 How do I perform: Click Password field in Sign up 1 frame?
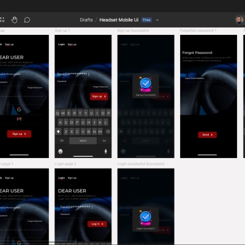(83, 81)
